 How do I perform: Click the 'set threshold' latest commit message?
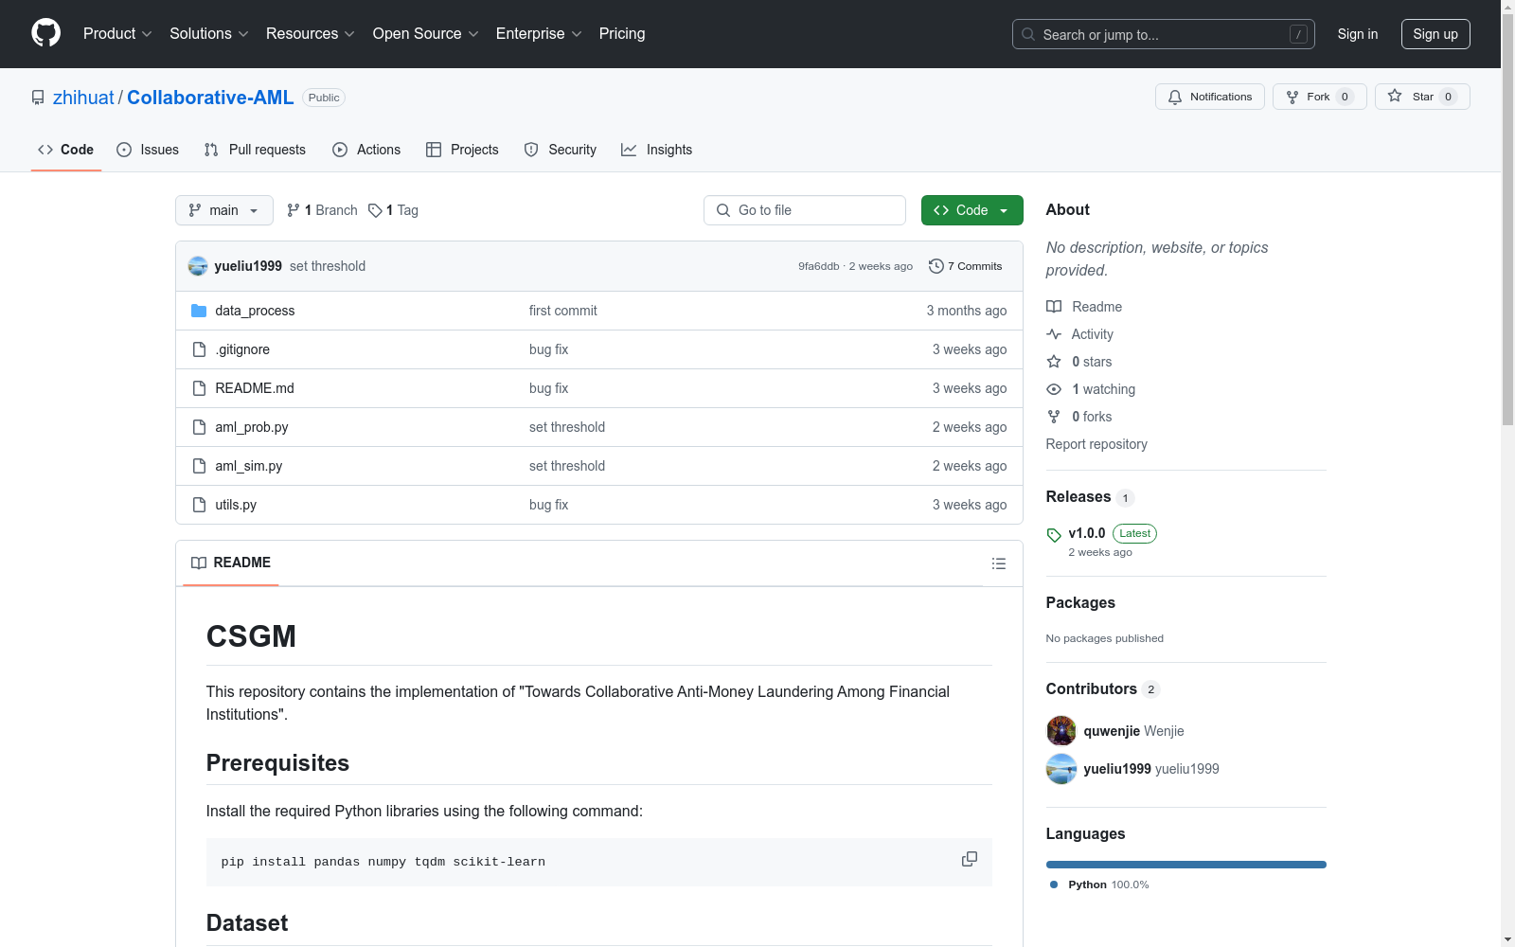328,266
